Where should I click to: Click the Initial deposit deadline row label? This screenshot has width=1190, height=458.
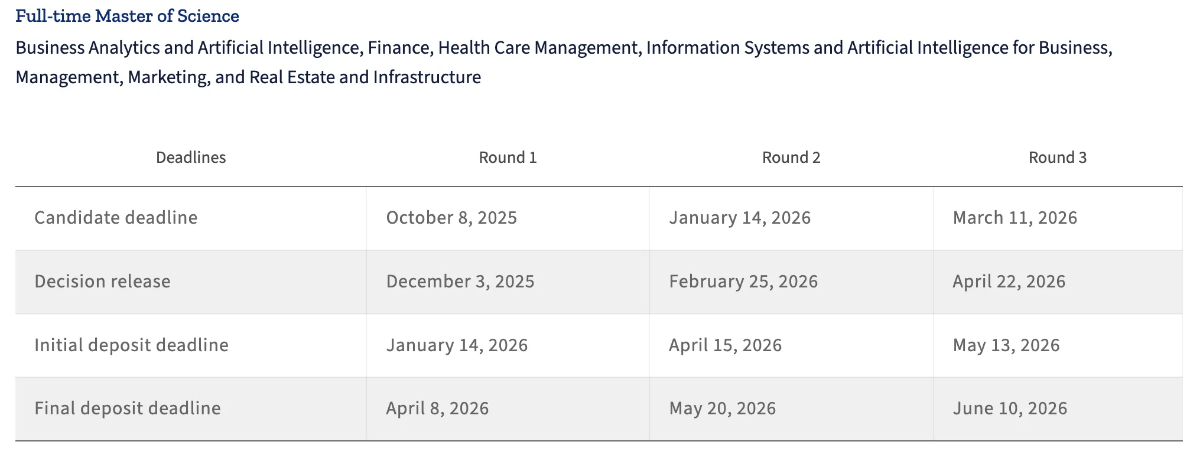(x=131, y=345)
